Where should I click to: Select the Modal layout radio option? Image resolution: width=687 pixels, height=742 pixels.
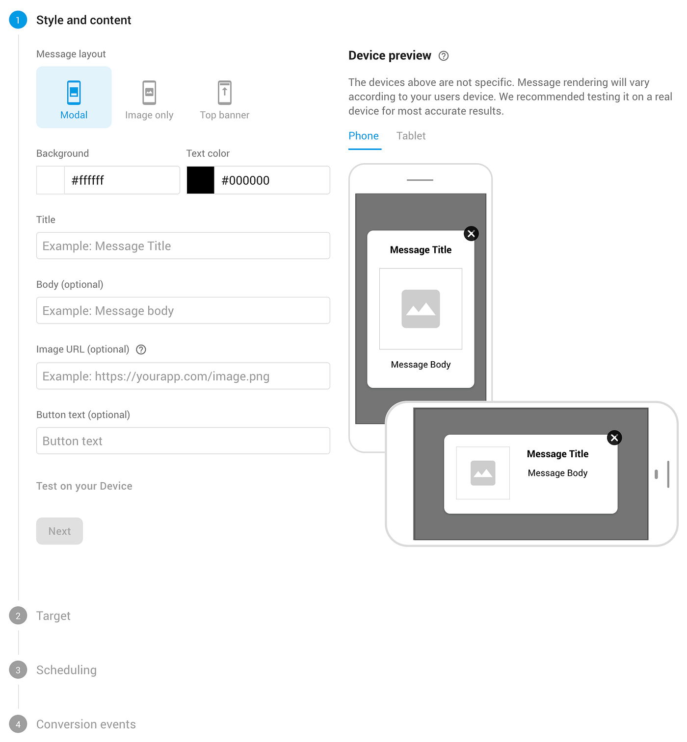pos(74,97)
